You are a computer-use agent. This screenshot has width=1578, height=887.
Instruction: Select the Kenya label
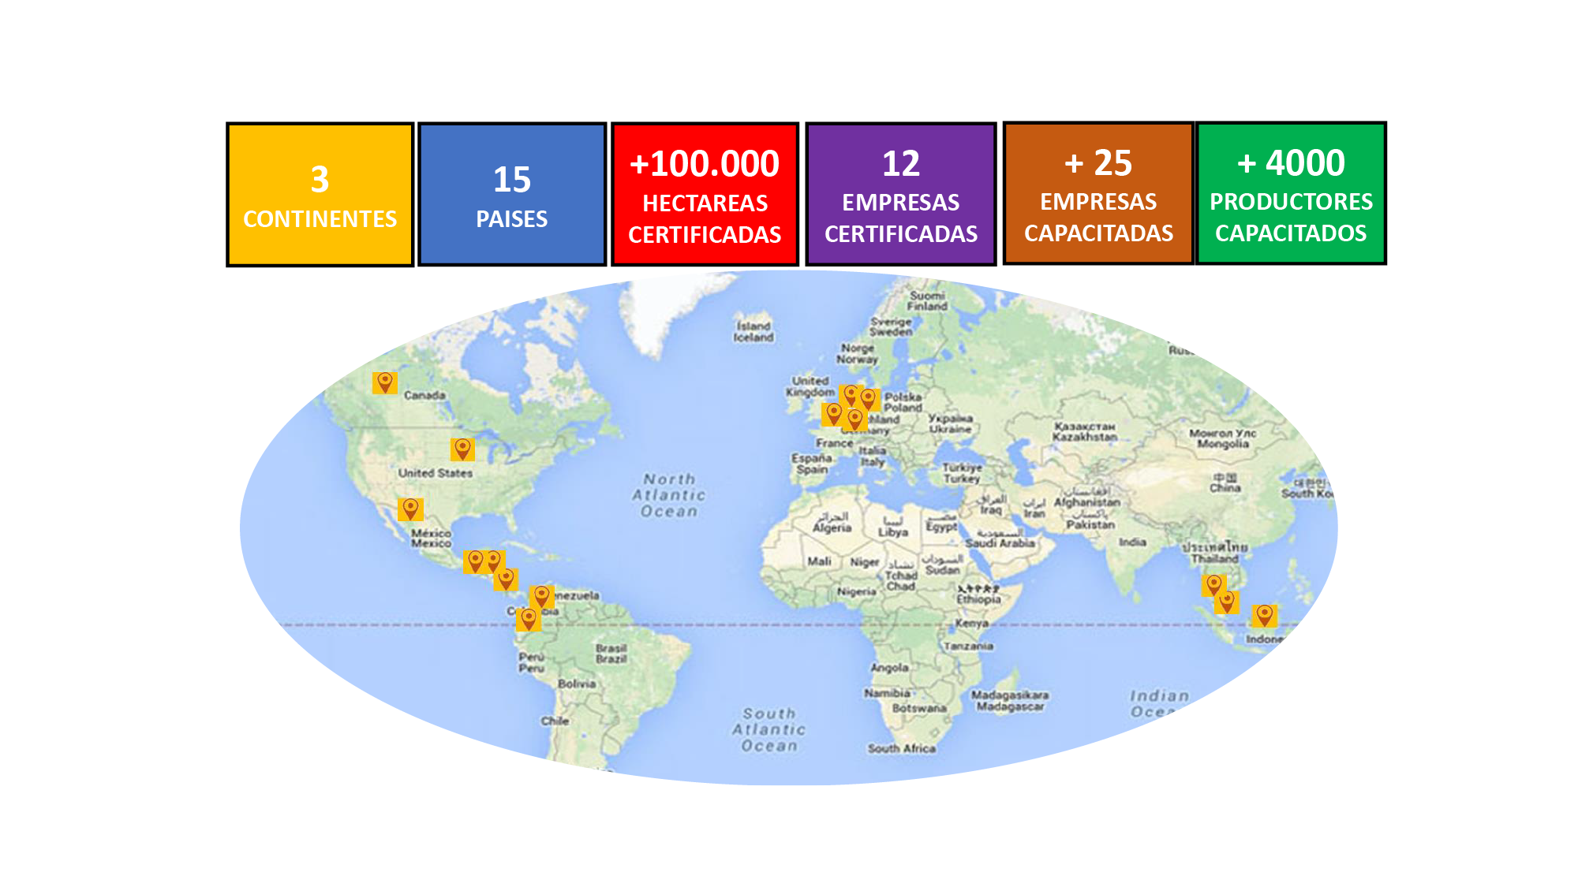pos(972,623)
